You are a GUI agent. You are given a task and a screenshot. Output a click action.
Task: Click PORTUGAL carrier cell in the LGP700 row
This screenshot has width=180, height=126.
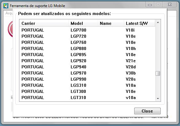[x=33, y=30]
